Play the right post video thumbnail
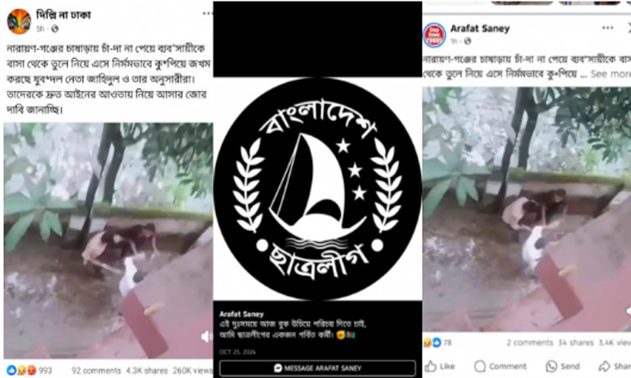Image resolution: width=631 pixels, height=378 pixels. 527,209
